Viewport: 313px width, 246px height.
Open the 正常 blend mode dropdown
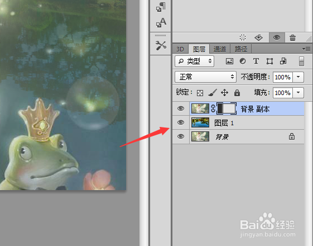click(206, 77)
